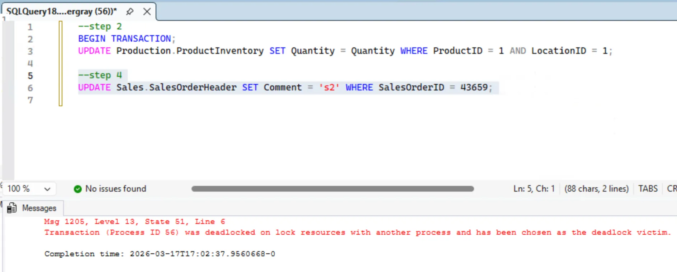Click the Ln: 5, Ch: 1 position indicator

534,189
